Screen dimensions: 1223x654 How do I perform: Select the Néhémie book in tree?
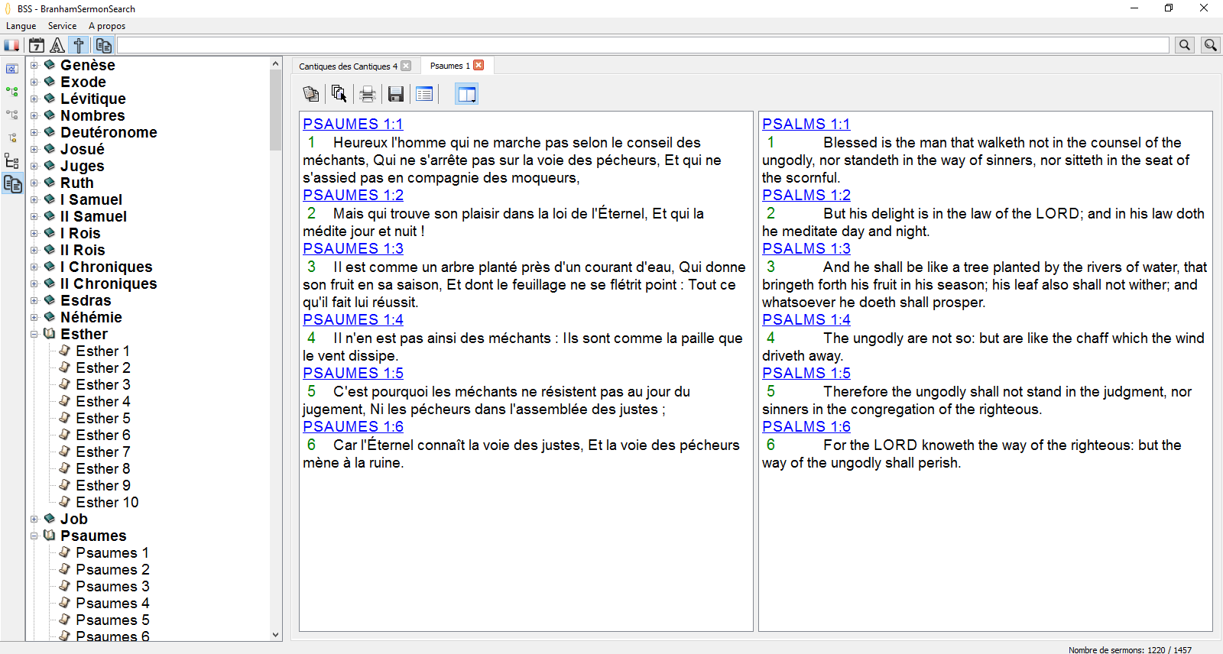[91, 317]
